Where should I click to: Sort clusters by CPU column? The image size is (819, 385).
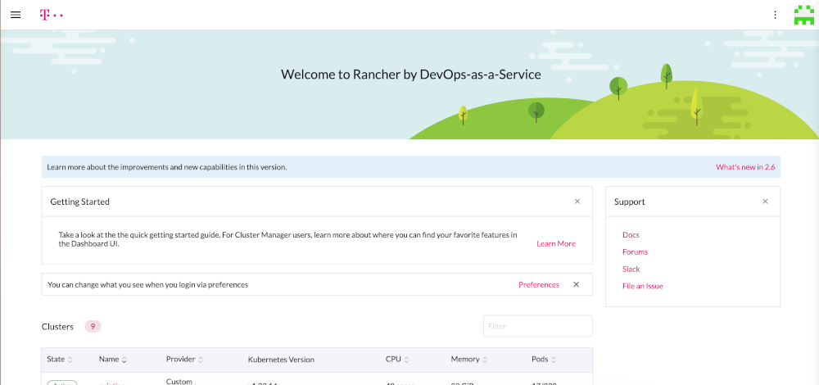coord(397,360)
